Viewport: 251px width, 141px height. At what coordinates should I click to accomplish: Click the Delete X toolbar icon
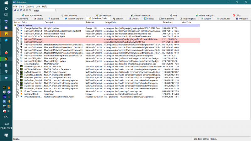(27, 10)
